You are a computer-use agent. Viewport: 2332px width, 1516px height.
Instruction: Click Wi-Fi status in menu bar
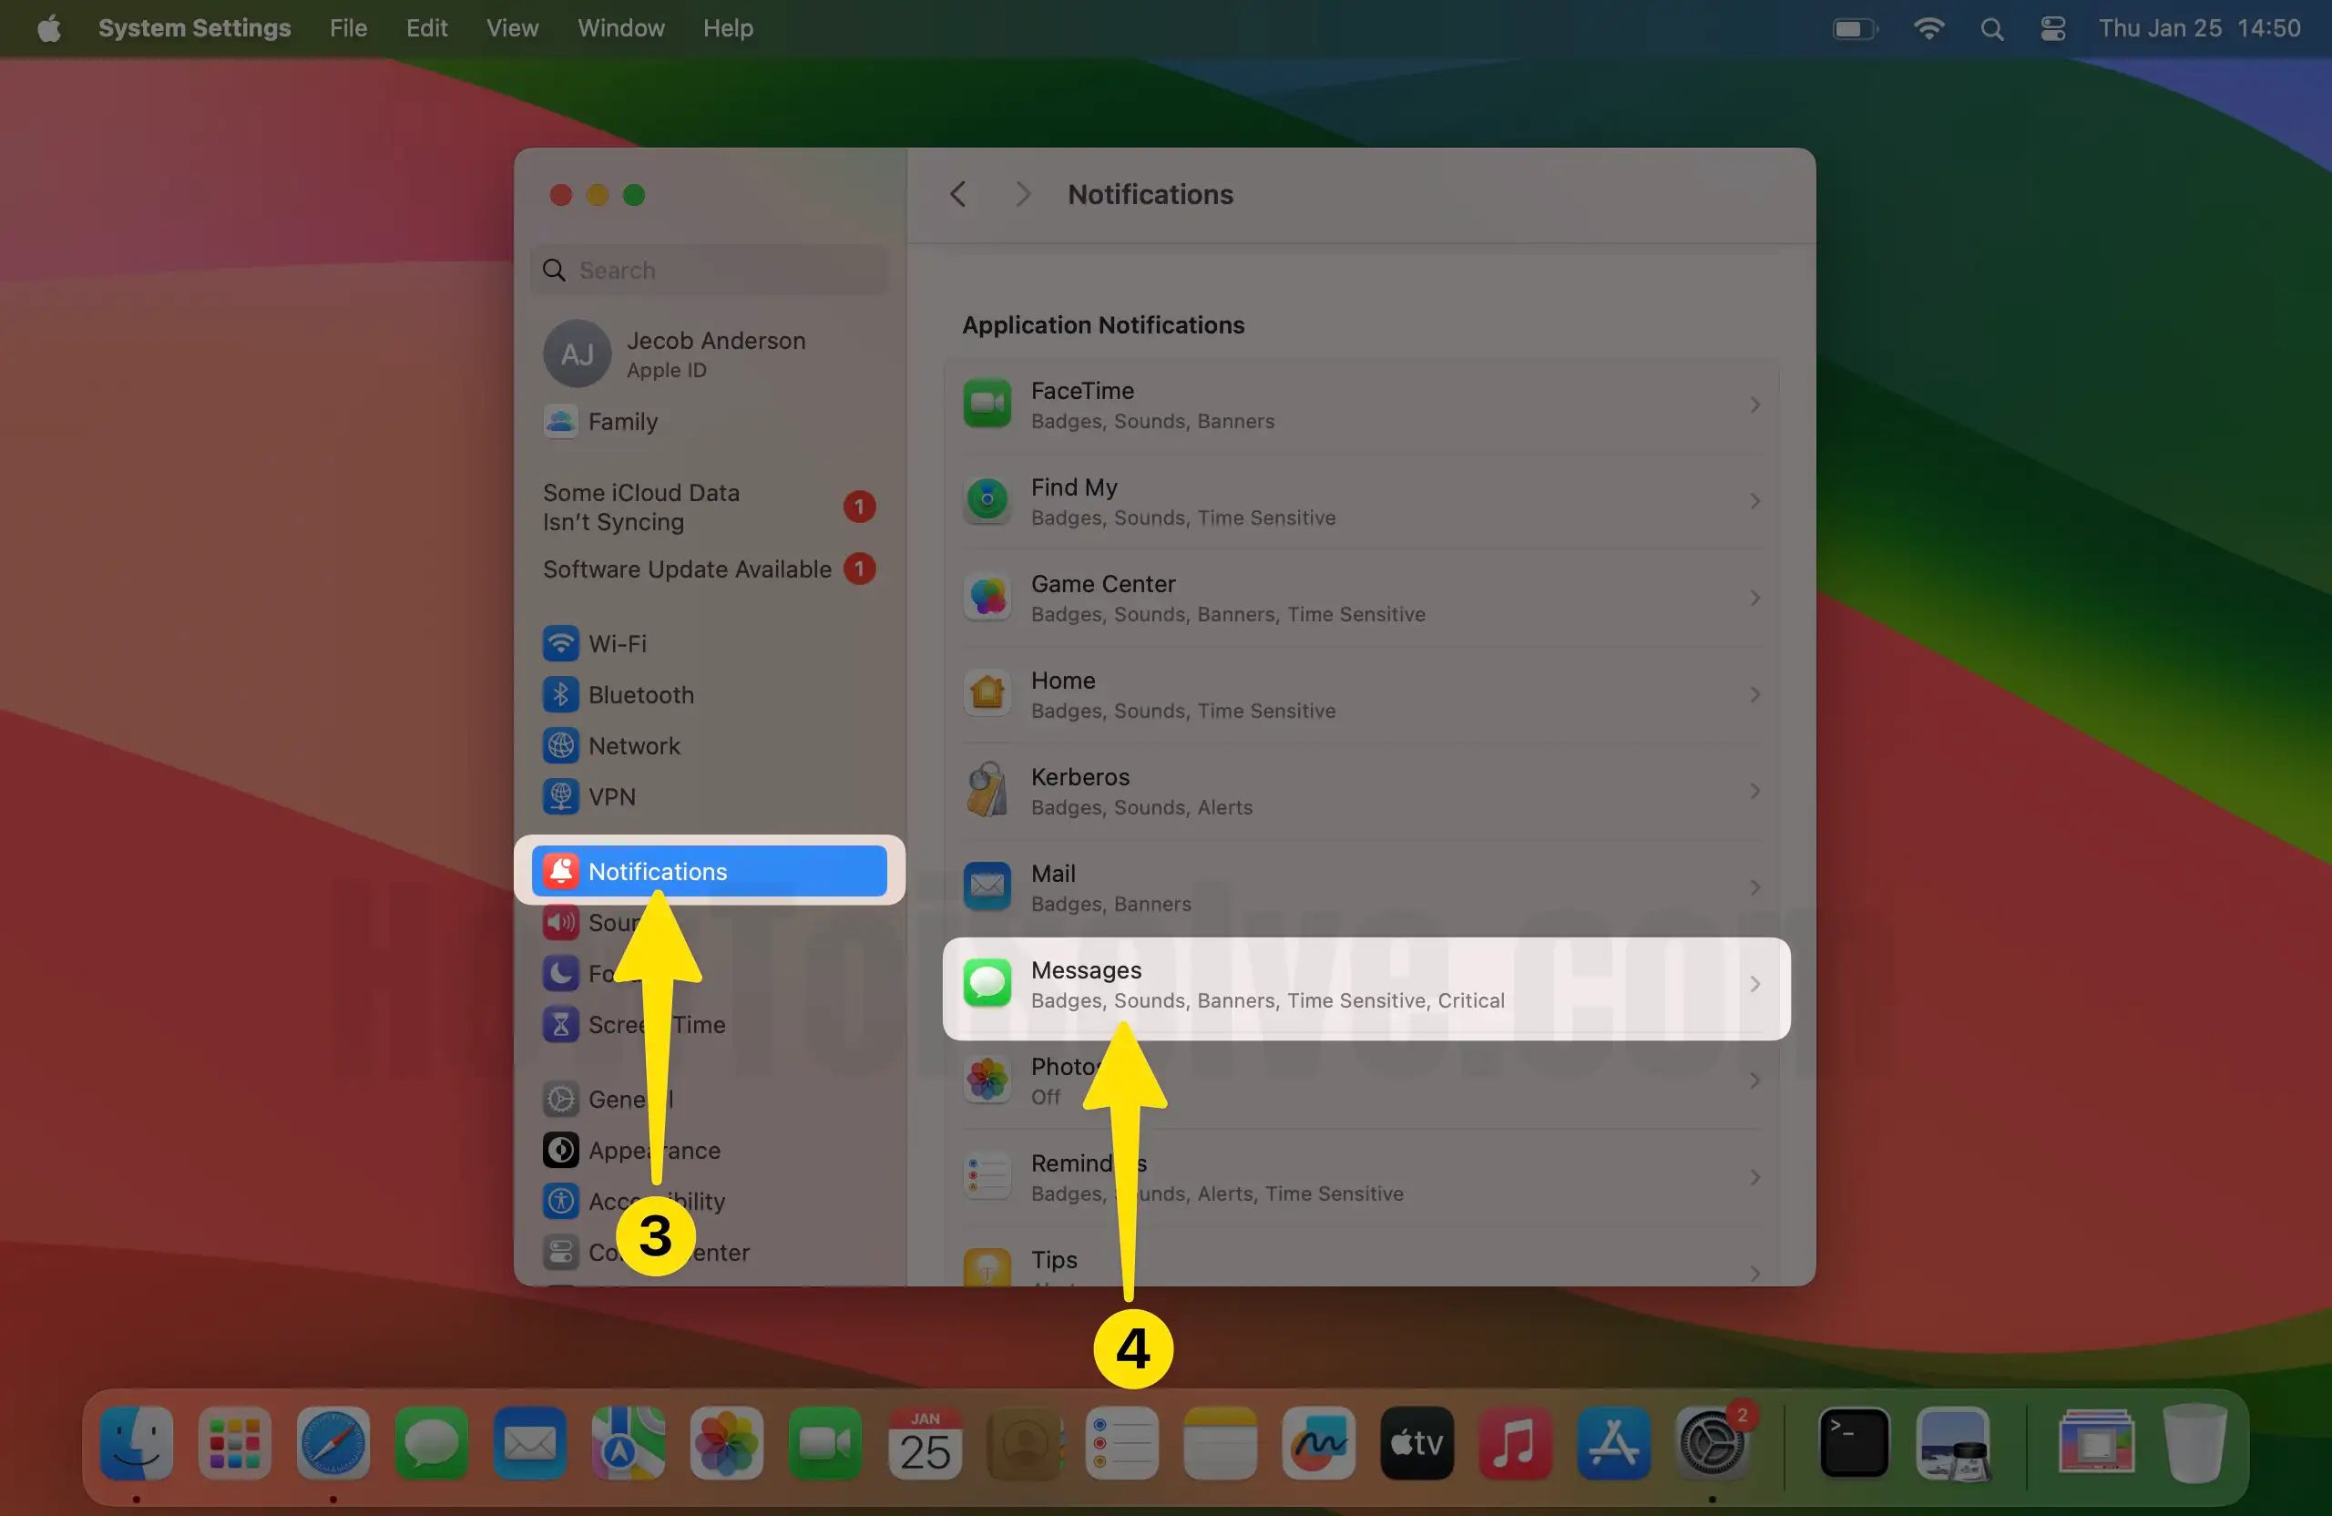click(x=1928, y=28)
